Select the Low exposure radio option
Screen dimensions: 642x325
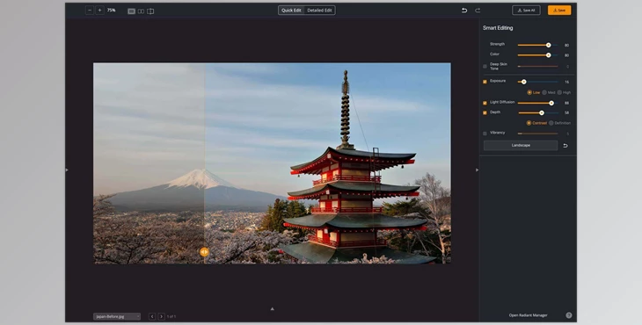coord(529,93)
